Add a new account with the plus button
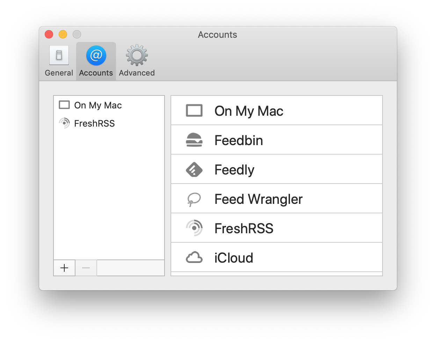 coord(64,268)
